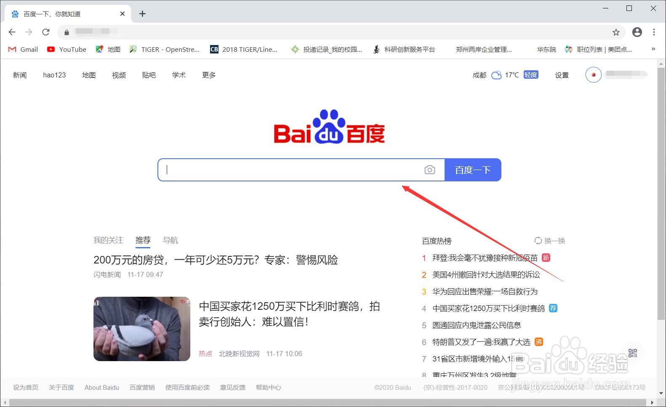Viewport: 666px width, 407px height.
Task: Open the 中国买家花1250万 article headline
Action: pyautogui.click(x=289, y=314)
